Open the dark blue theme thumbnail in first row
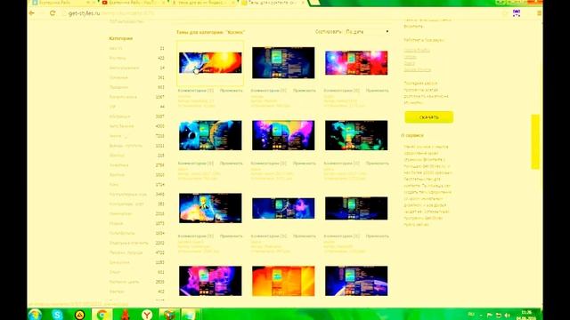This screenshot has width=570, height=320. point(283,62)
